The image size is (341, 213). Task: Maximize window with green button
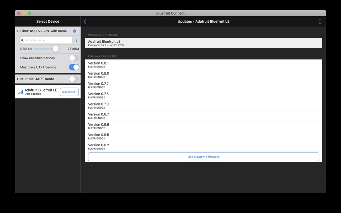(29, 13)
